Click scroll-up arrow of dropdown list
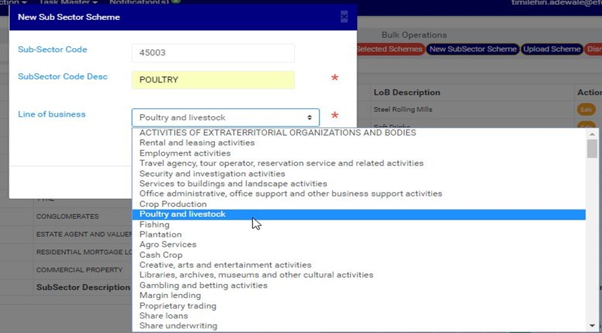Viewport: 602px width, 333px height. pyautogui.click(x=592, y=133)
